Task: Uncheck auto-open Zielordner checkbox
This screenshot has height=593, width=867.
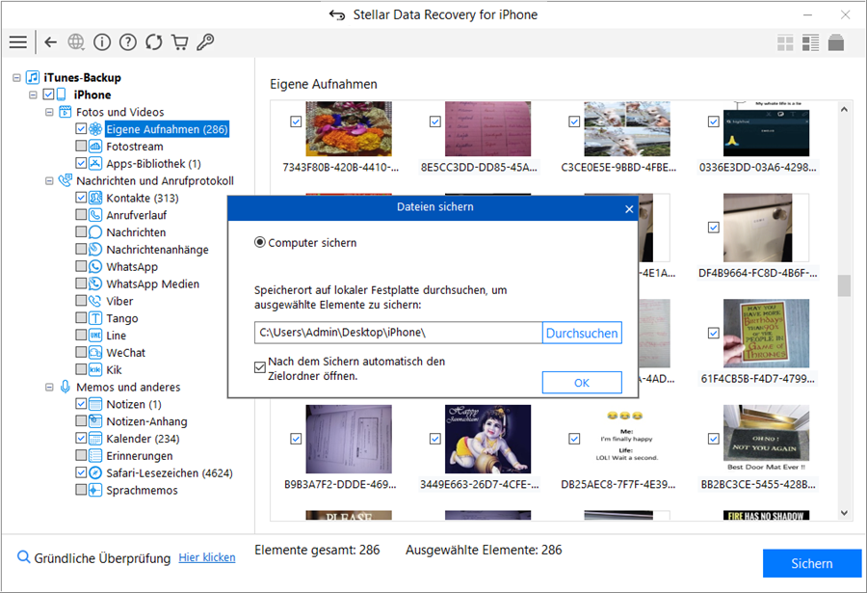Action: [260, 367]
